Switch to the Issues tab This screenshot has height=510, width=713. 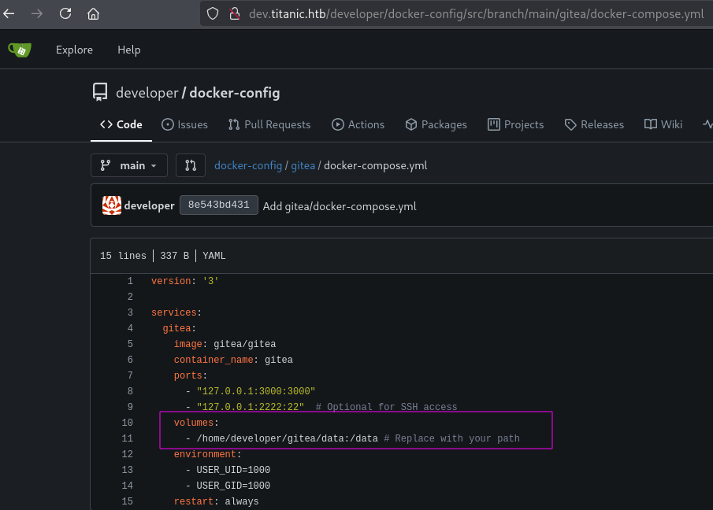coord(184,124)
